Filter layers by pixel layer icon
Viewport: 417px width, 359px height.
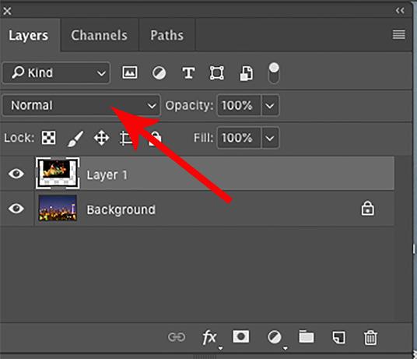click(130, 72)
